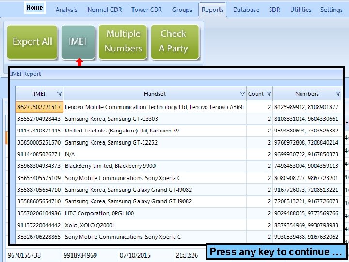Select IMEI cell 91137220044442
This screenshot has height=262, width=349.
click(39, 225)
